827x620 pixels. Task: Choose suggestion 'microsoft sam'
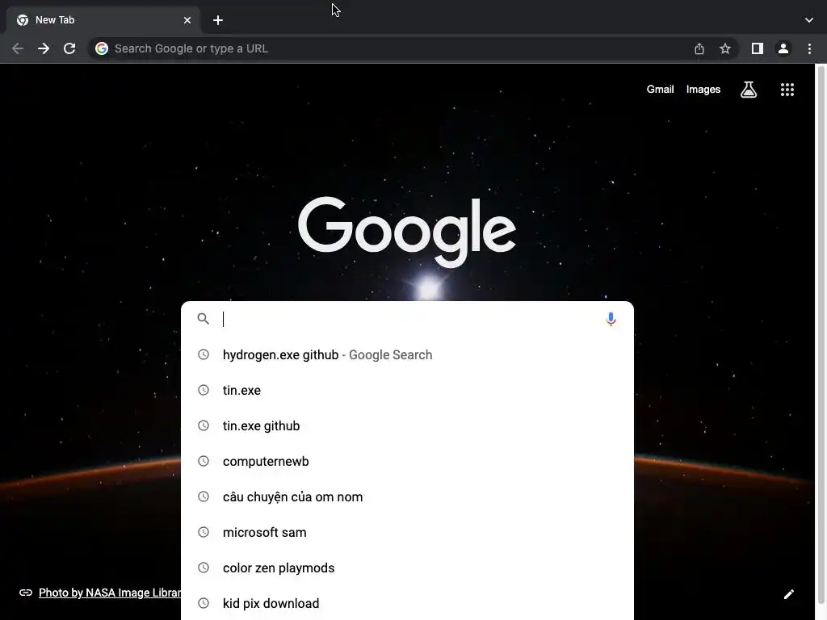(407, 533)
